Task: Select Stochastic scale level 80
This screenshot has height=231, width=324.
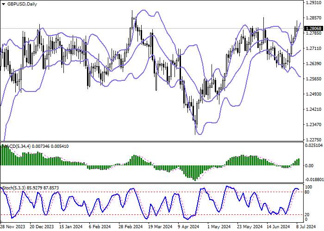Action: click(307, 192)
